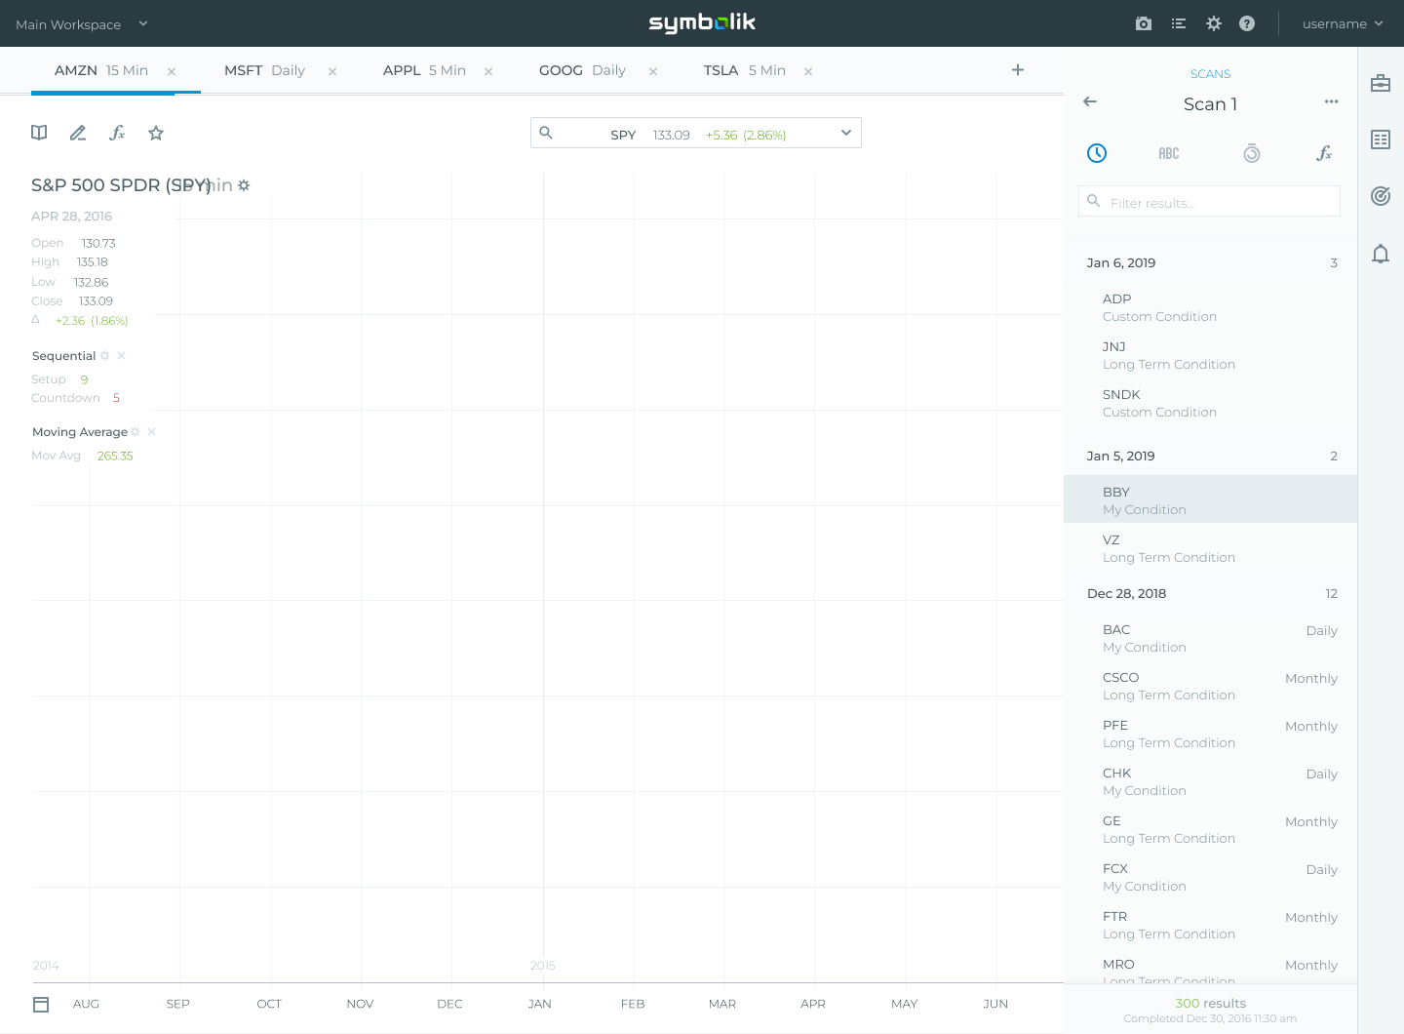Viewport: 1404px width, 1034px height.
Task: Select the CHK Daily result
Action: pos(1210,781)
